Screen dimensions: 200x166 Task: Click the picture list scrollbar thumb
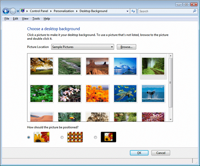171,83
